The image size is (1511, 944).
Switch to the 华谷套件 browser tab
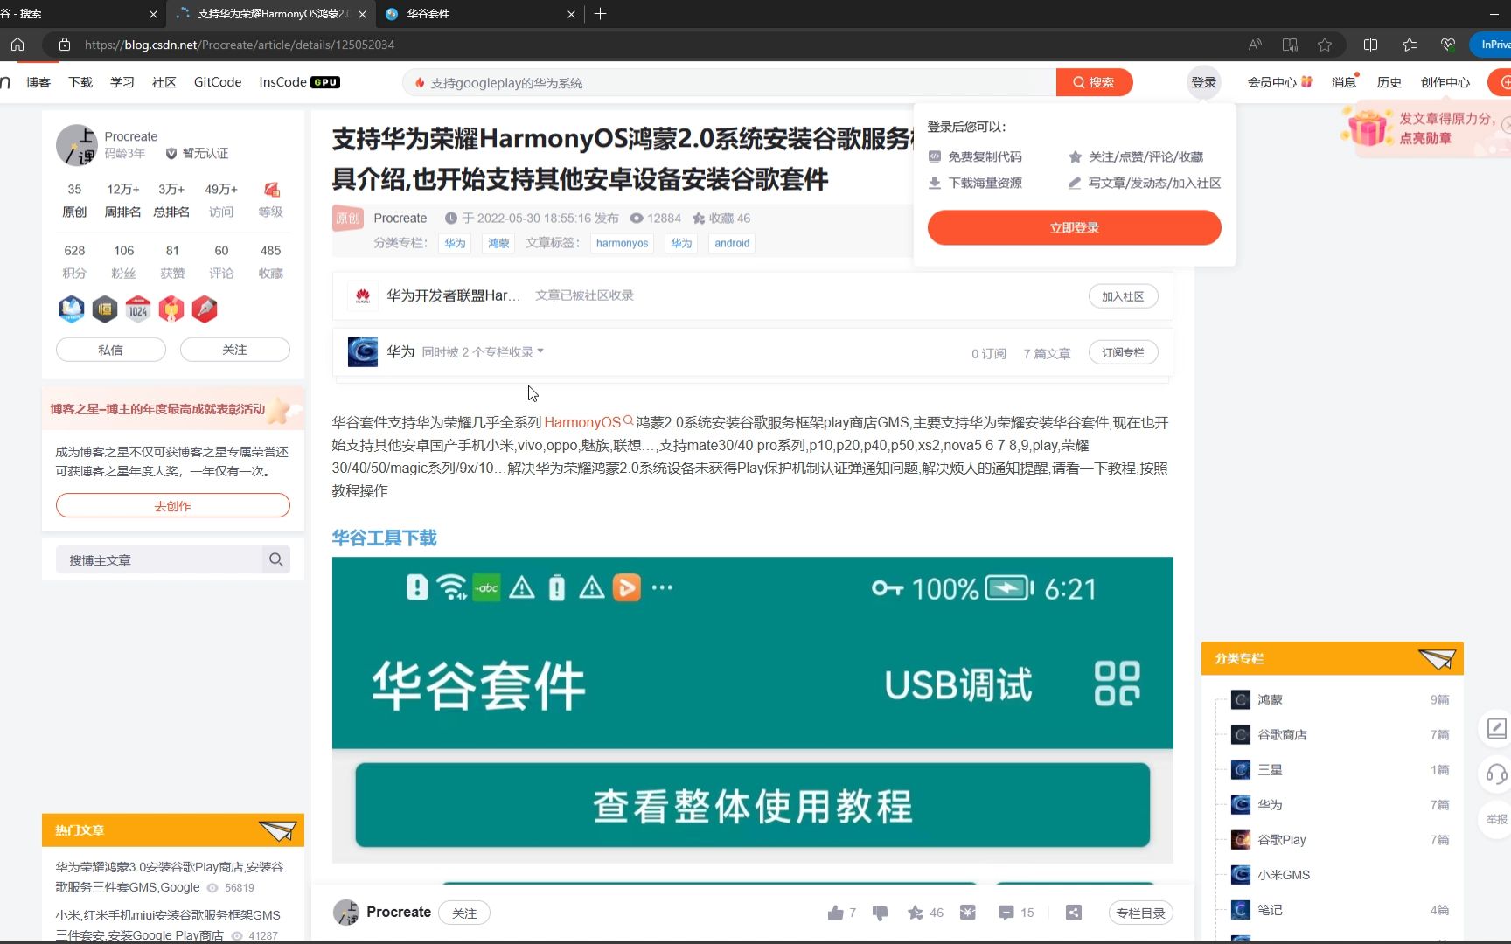coord(479,14)
